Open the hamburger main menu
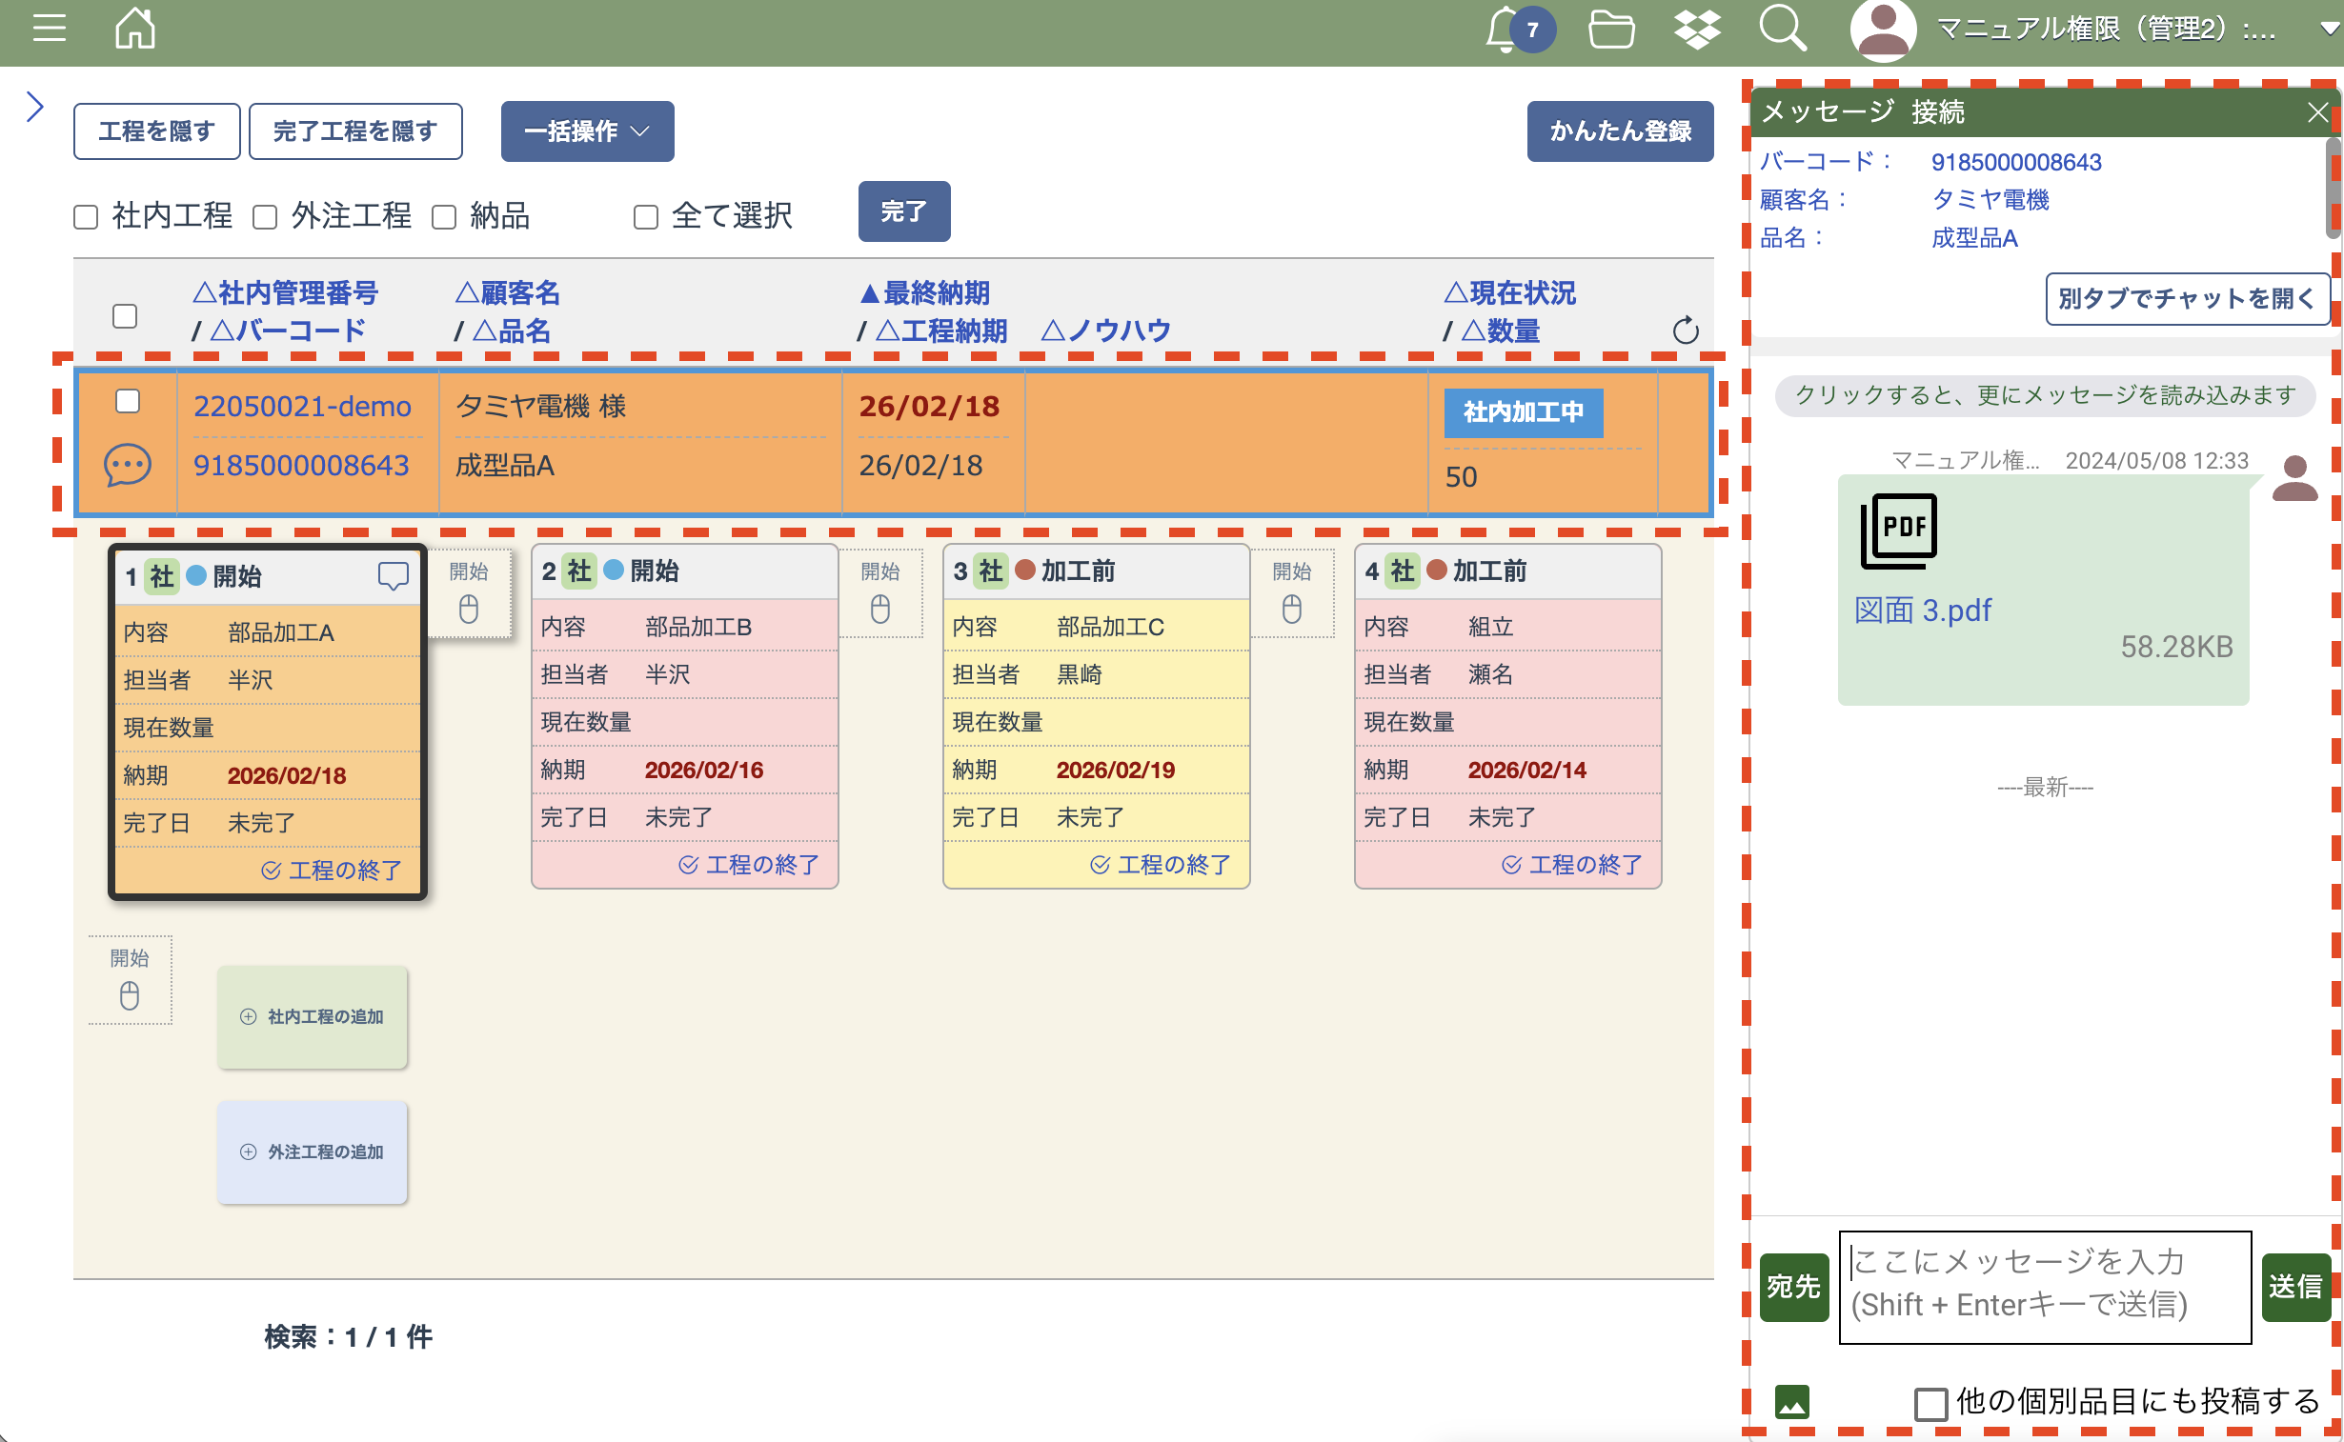 (x=49, y=29)
